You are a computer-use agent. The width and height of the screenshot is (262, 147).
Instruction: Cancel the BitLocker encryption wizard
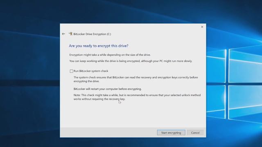195,133
